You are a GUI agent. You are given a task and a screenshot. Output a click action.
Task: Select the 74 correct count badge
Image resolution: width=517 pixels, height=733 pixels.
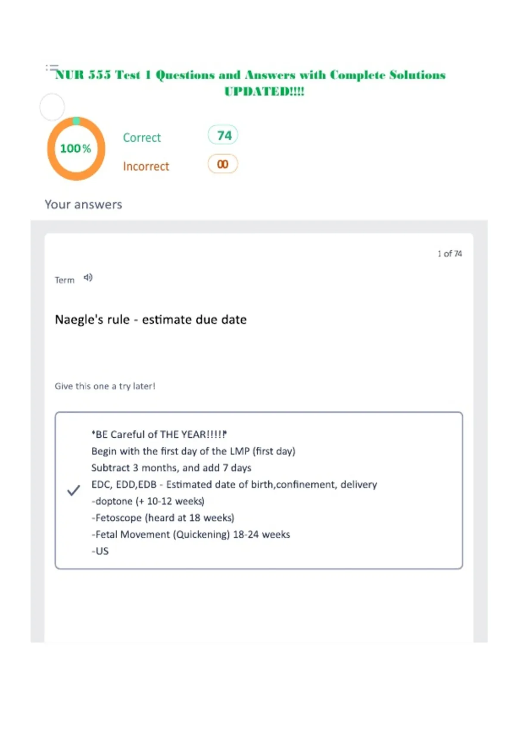click(x=223, y=135)
